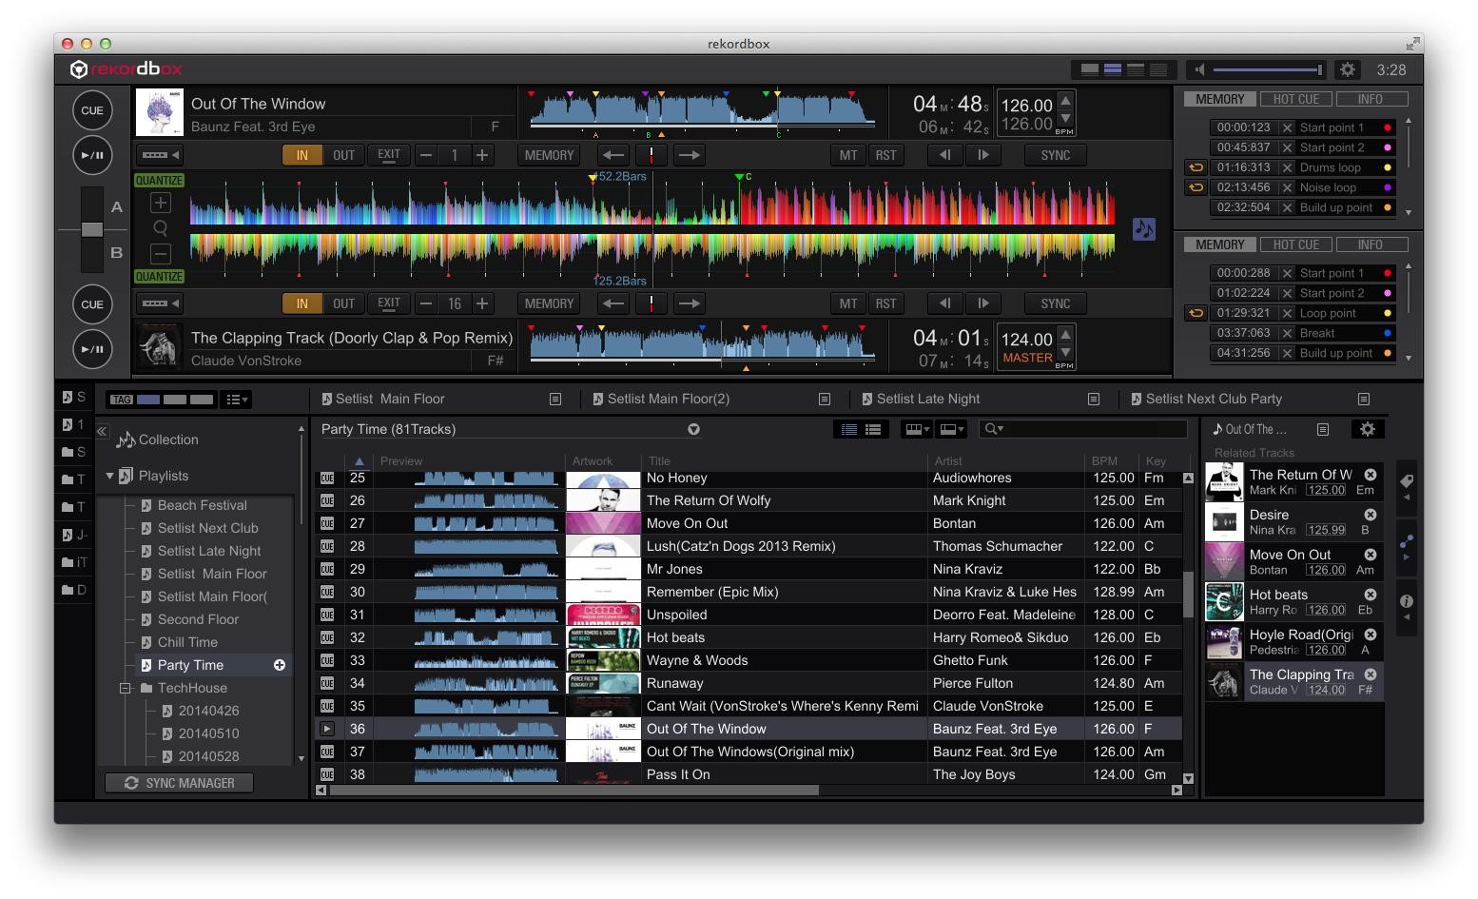Start playback on deck A with play/pause
Image resolution: width=1478 pixels, height=899 pixels.
click(x=92, y=155)
